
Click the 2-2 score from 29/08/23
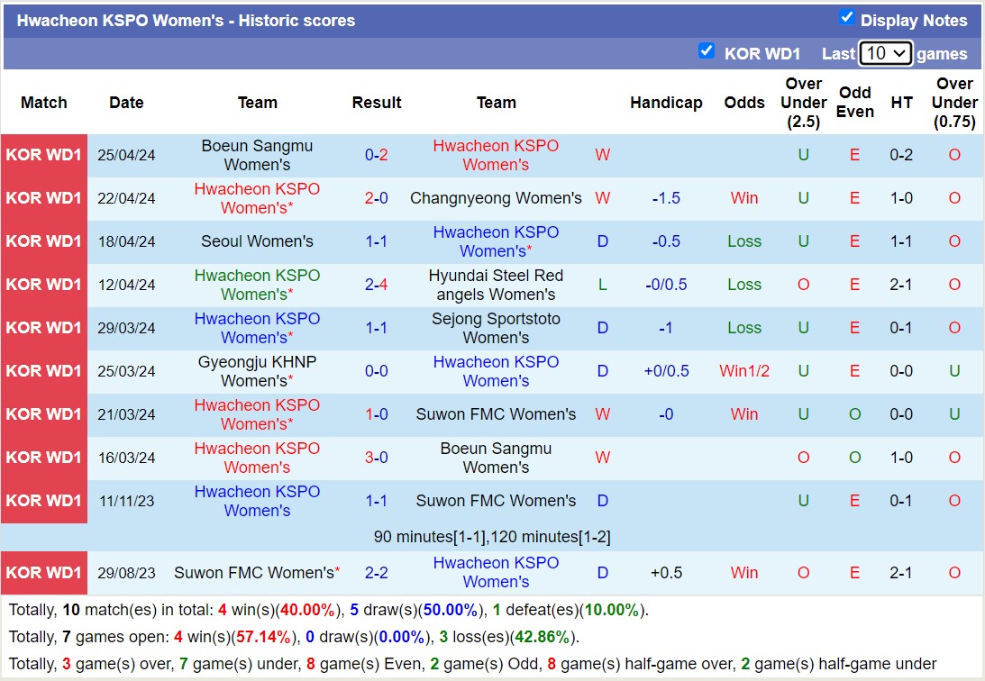point(376,573)
